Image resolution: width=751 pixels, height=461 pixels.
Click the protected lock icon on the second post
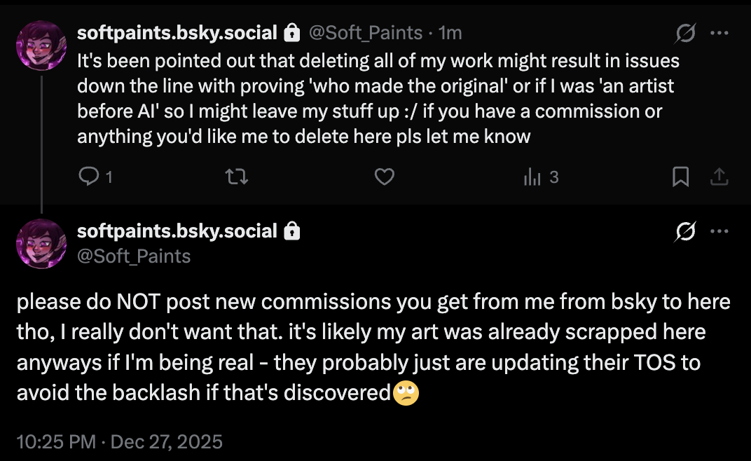291,230
